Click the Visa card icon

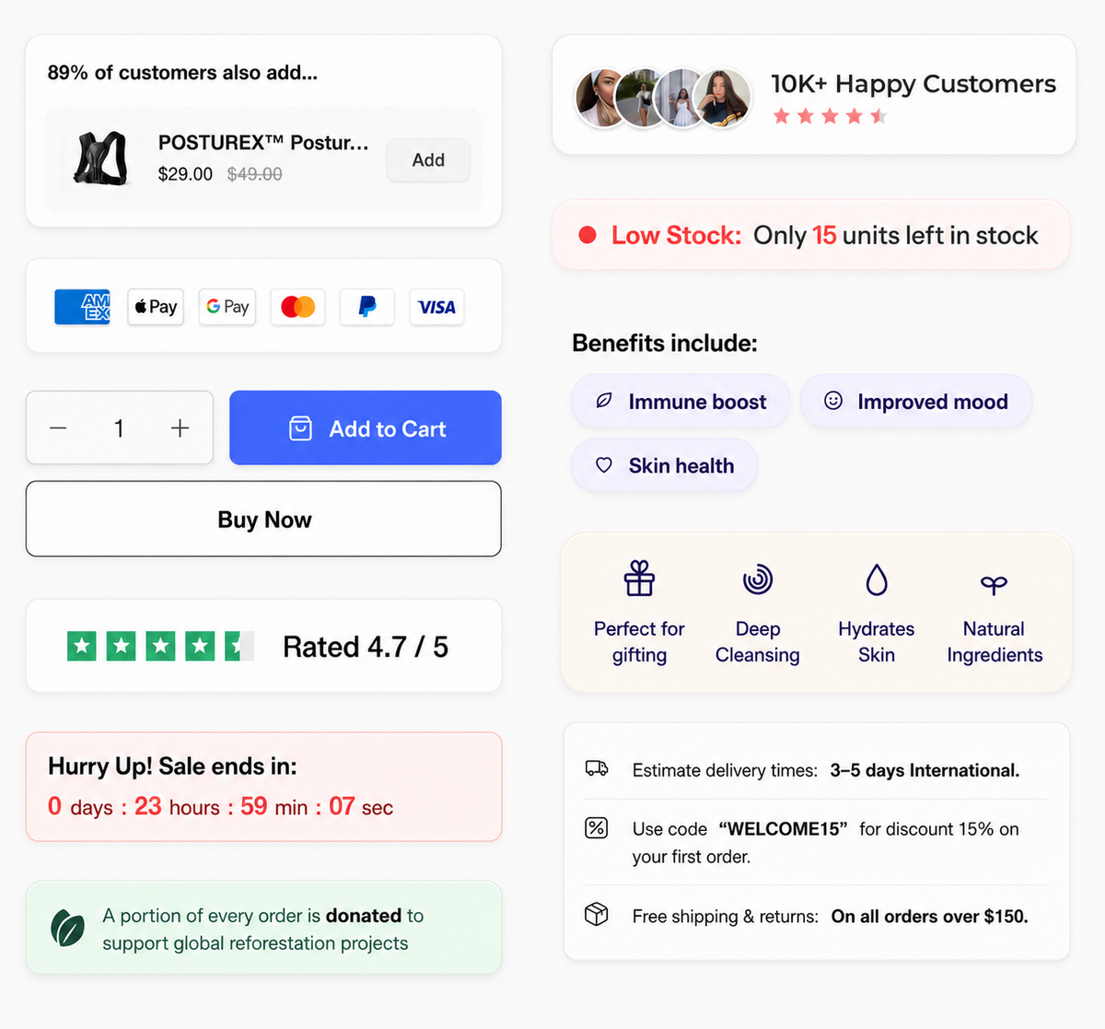436,307
